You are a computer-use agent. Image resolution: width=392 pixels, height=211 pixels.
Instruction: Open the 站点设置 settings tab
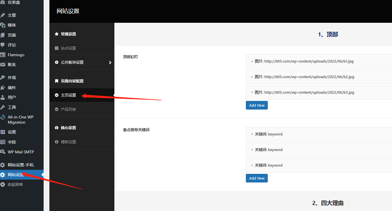tap(68, 48)
